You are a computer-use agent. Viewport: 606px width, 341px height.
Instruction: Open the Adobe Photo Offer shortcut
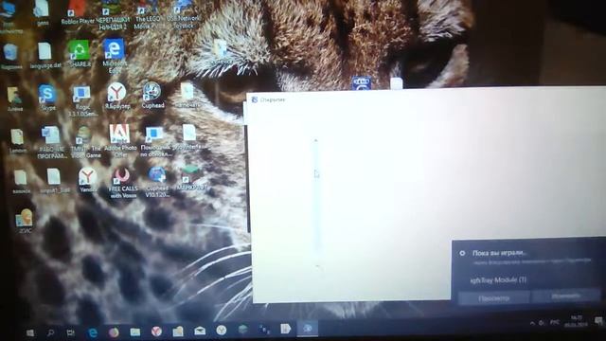click(x=120, y=140)
